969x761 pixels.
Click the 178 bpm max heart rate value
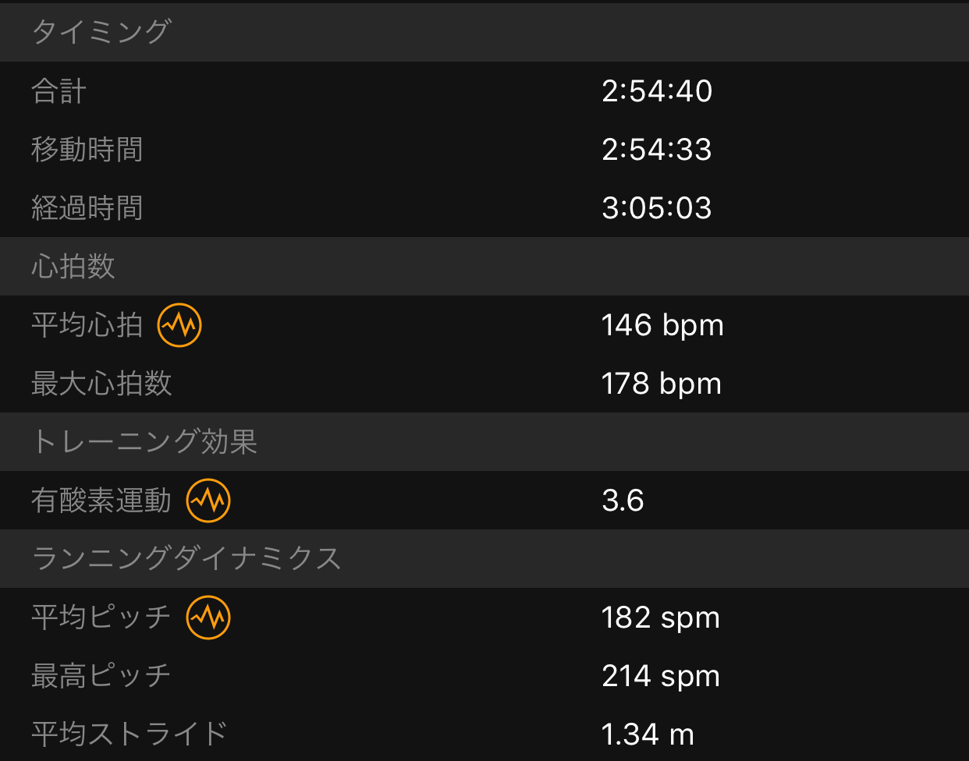(x=662, y=384)
